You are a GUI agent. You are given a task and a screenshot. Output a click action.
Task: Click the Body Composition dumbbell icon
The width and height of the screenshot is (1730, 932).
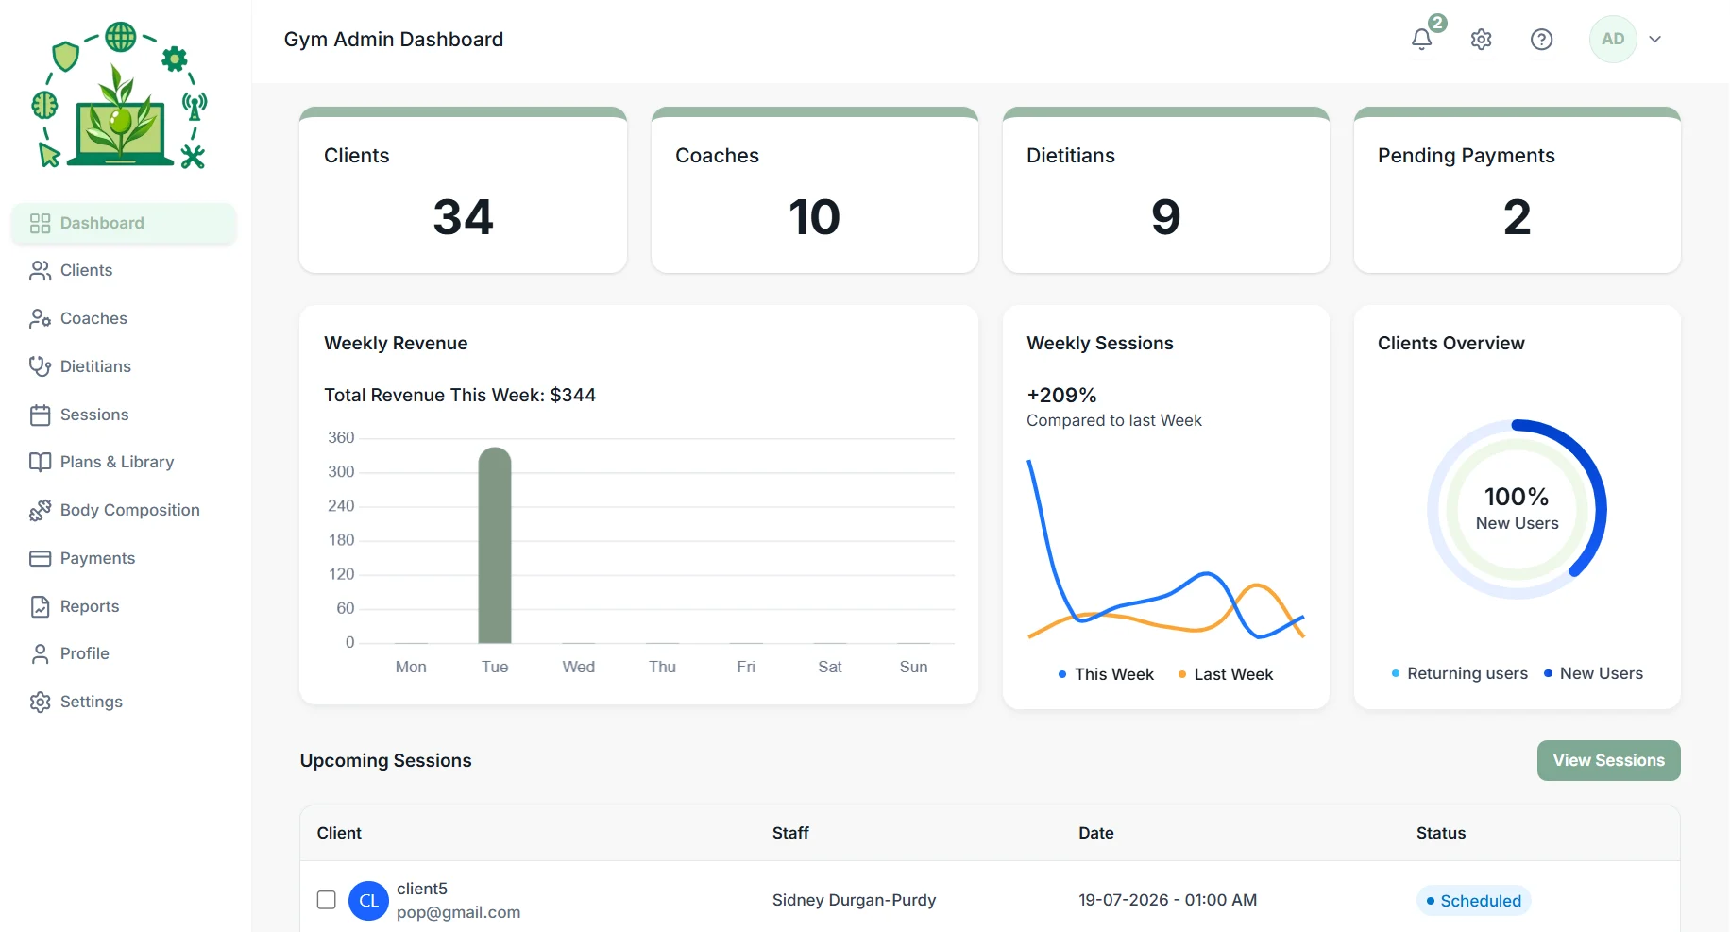(40, 510)
